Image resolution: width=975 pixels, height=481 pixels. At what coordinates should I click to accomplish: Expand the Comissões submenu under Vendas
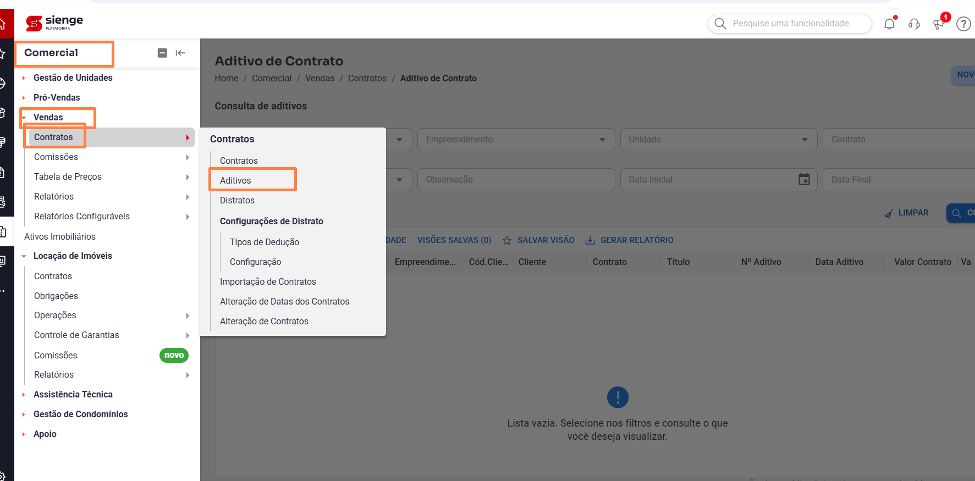pyautogui.click(x=109, y=157)
